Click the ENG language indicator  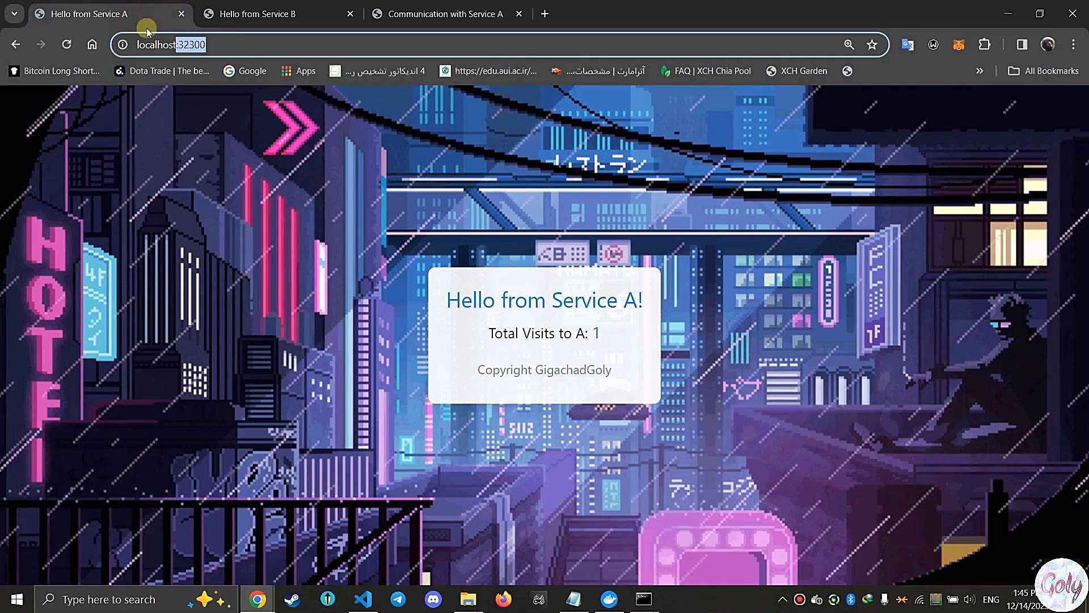[991, 599]
